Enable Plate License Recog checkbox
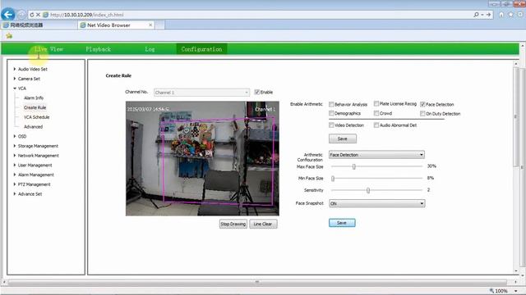The image size is (526, 295). (376, 104)
